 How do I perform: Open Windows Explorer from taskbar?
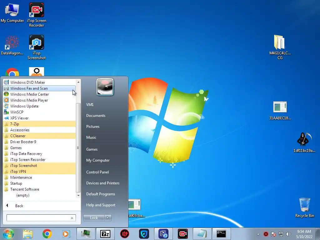(x=28, y=234)
